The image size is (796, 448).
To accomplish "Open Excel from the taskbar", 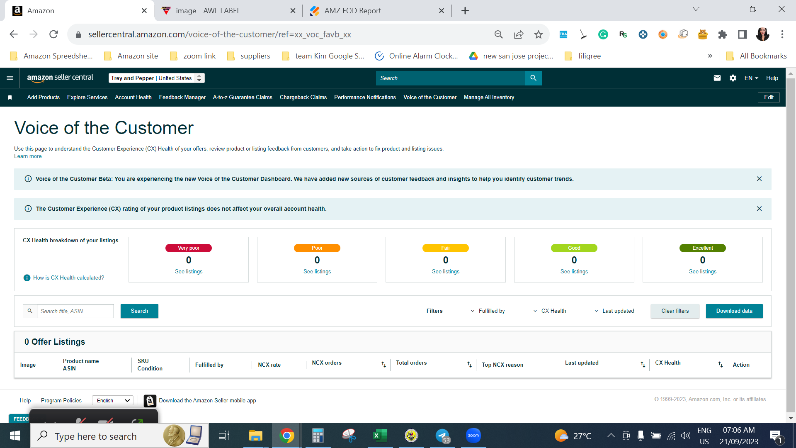I will [x=380, y=436].
